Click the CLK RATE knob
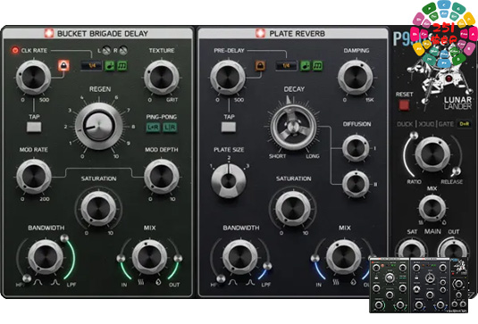 point(34,78)
